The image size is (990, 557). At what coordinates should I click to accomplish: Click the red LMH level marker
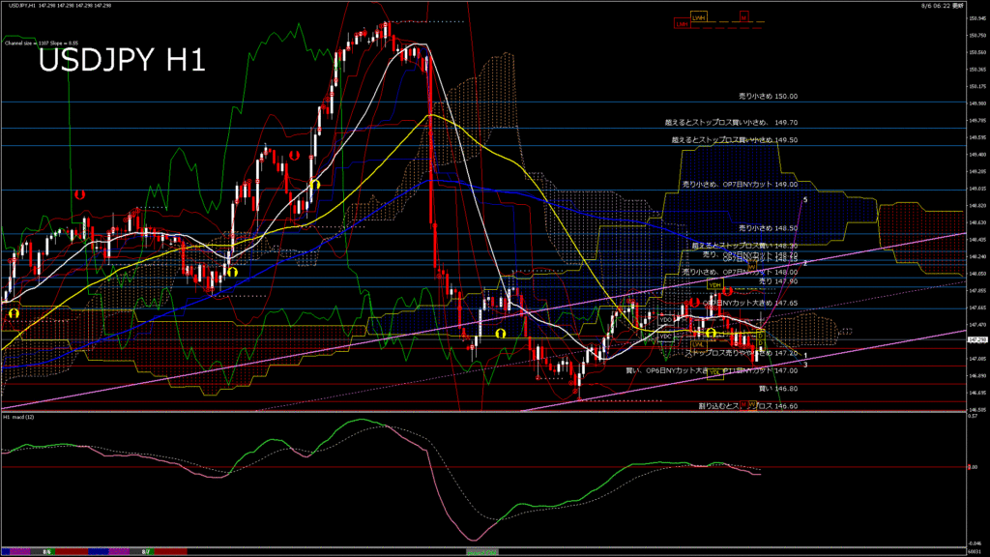point(683,23)
